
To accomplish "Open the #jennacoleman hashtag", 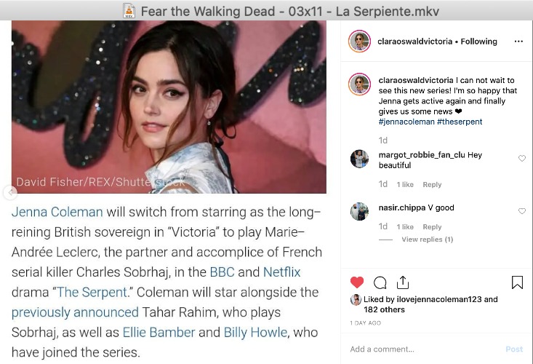I will 406,122.
